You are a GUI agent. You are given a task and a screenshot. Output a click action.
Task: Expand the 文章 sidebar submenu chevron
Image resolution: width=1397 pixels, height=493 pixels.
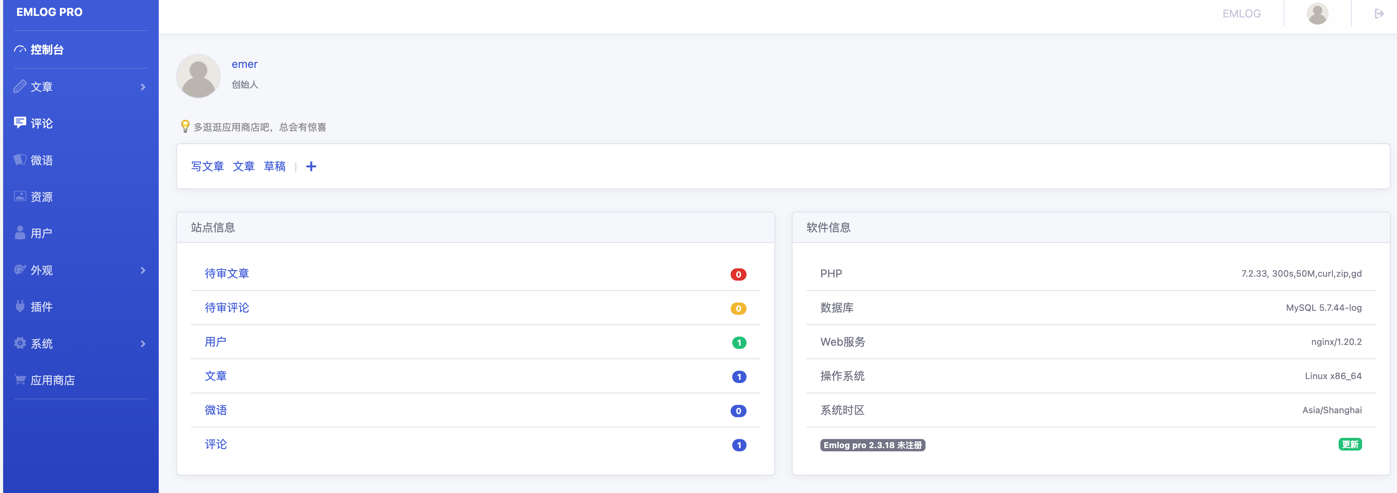(143, 87)
